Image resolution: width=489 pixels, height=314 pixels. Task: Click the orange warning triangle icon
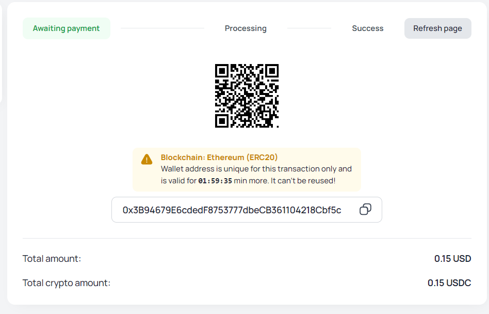(147, 159)
